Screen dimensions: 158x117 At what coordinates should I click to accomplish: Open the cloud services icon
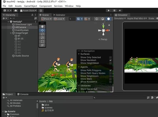click(x=15, y=11)
